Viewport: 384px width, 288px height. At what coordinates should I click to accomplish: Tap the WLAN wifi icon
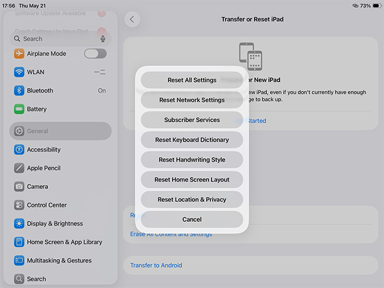click(19, 72)
